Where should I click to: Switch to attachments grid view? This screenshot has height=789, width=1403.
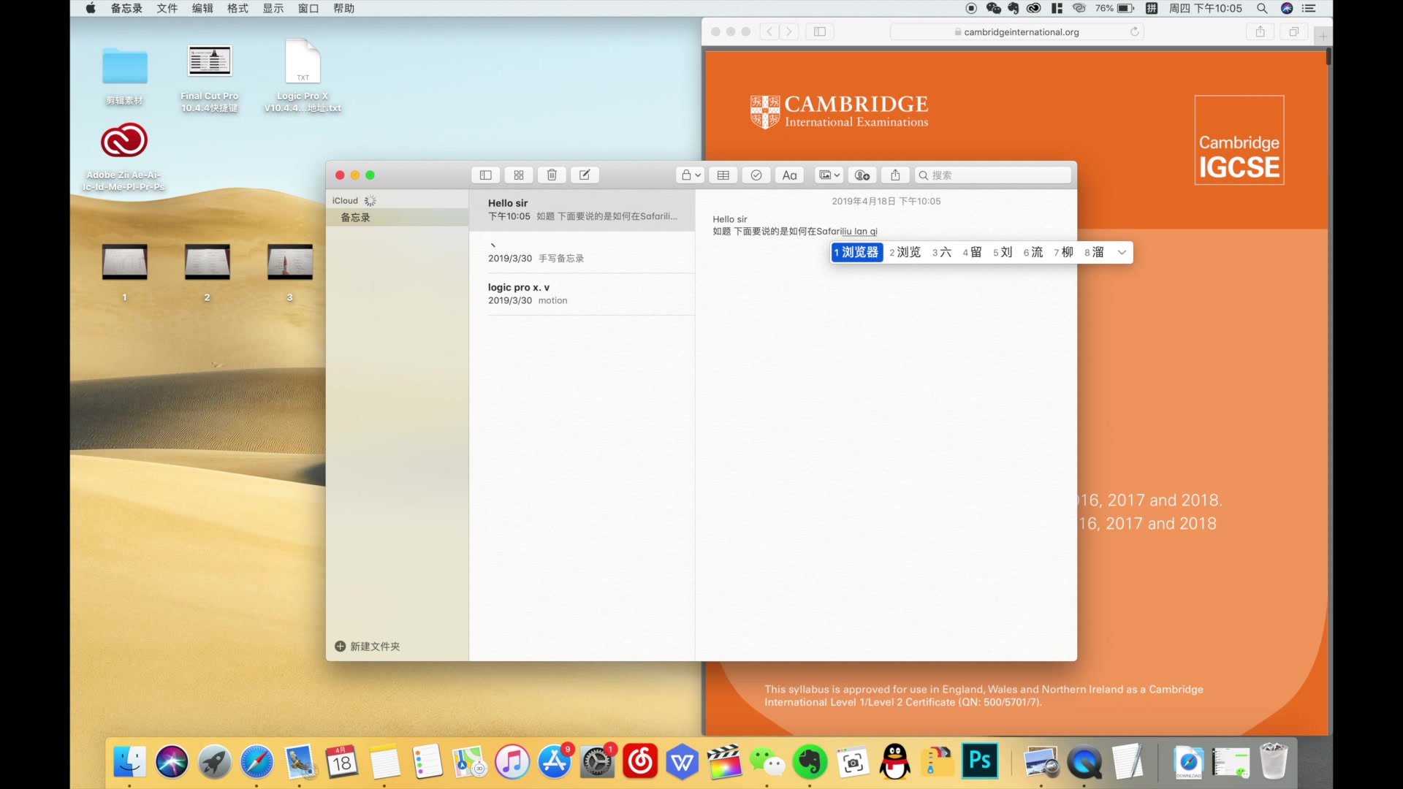coord(519,175)
